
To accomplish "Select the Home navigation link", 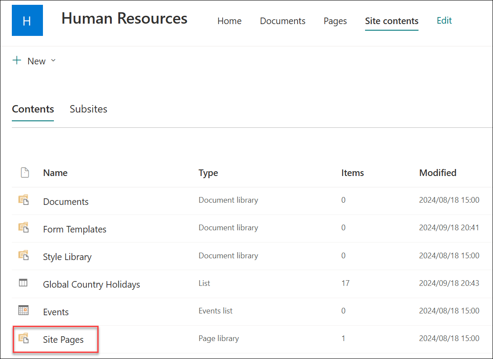I will 229,21.
